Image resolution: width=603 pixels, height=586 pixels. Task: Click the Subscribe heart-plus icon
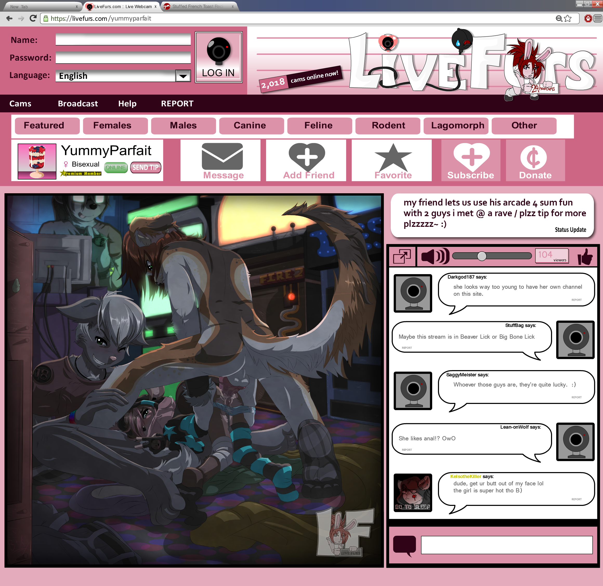coord(471,157)
